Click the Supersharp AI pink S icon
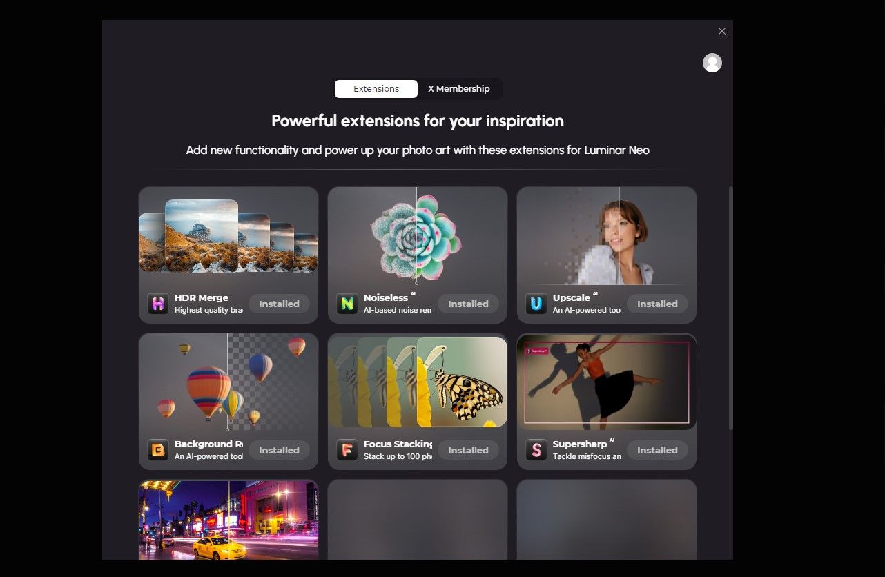This screenshot has height=577, width=885. click(x=536, y=450)
